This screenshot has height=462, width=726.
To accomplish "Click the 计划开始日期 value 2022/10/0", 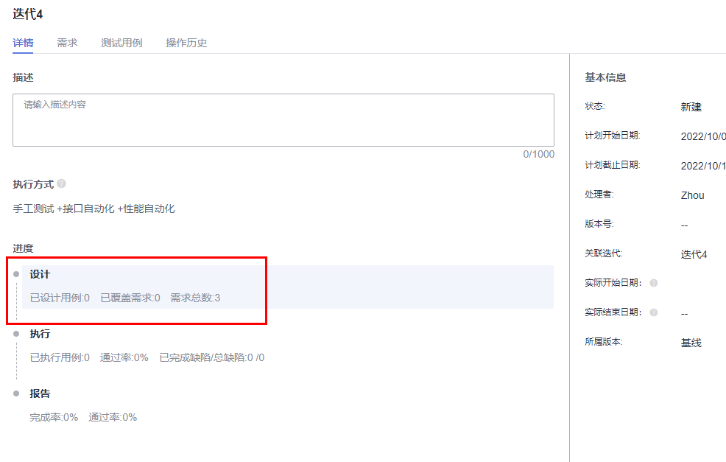I will [x=703, y=136].
